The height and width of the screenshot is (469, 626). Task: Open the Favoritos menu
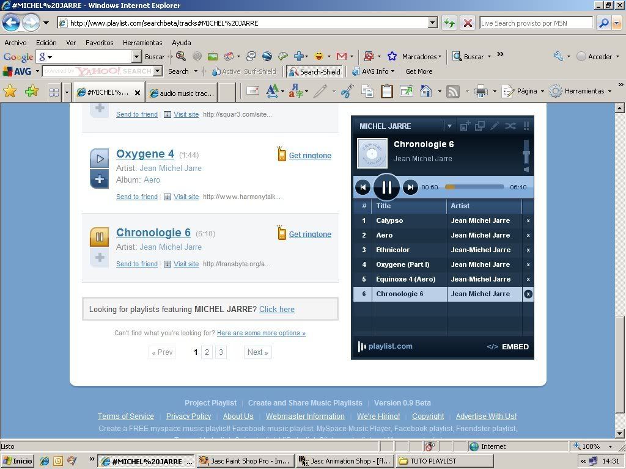pos(99,43)
